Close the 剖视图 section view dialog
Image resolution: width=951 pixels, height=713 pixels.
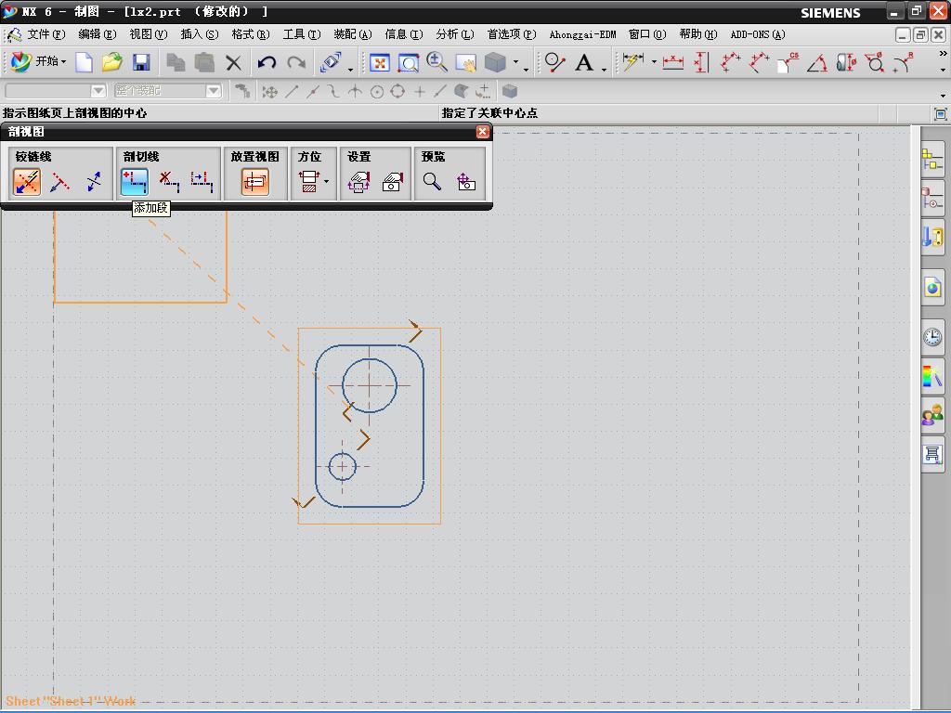[x=482, y=132]
